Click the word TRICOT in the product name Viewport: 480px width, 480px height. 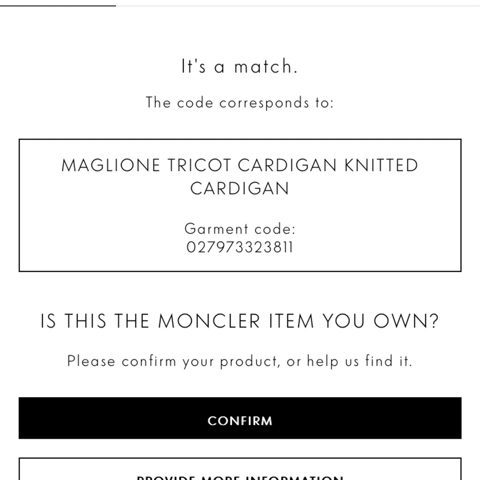199,165
